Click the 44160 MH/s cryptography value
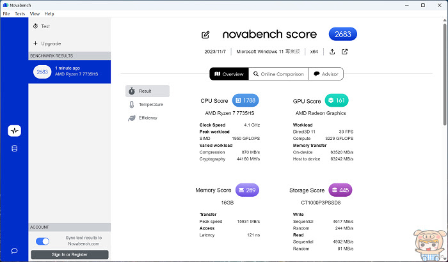This screenshot has height=262, width=448. pos(248,159)
